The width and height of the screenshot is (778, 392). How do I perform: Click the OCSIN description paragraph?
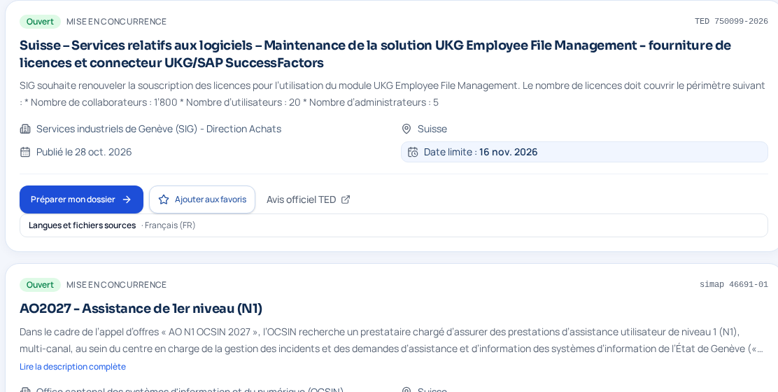click(x=392, y=340)
